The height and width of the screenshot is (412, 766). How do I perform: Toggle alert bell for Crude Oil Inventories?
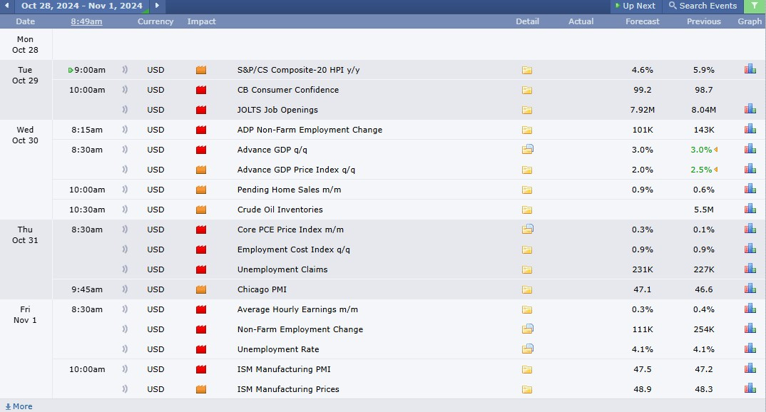coord(125,210)
